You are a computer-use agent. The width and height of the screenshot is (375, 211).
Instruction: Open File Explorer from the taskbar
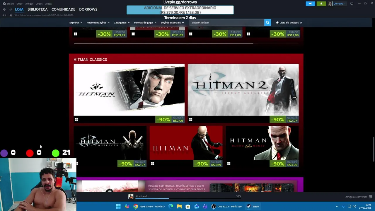(x=179, y=207)
